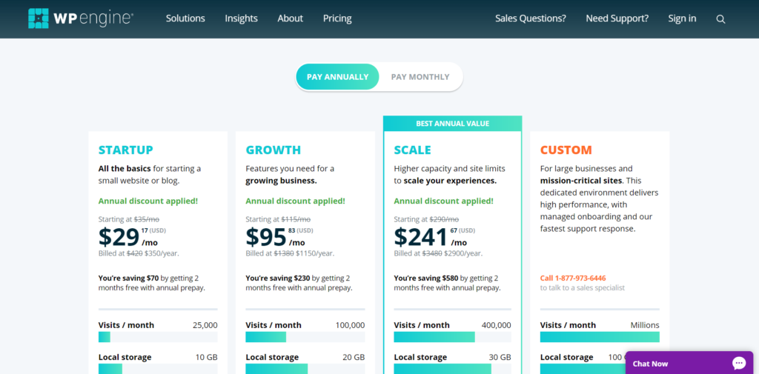The image size is (759, 374).
Task: Click Startup's Local storage label
Action: (125, 357)
